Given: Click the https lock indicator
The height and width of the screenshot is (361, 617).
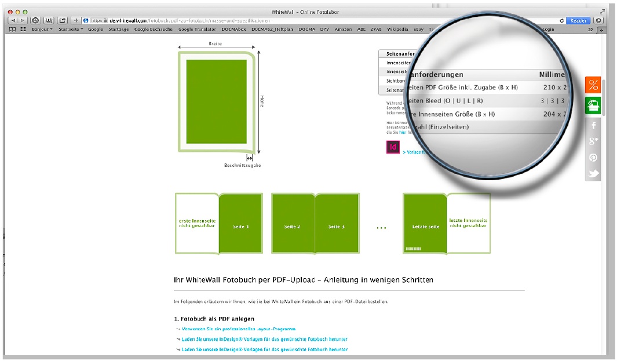Looking at the screenshot, I should [99, 20].
